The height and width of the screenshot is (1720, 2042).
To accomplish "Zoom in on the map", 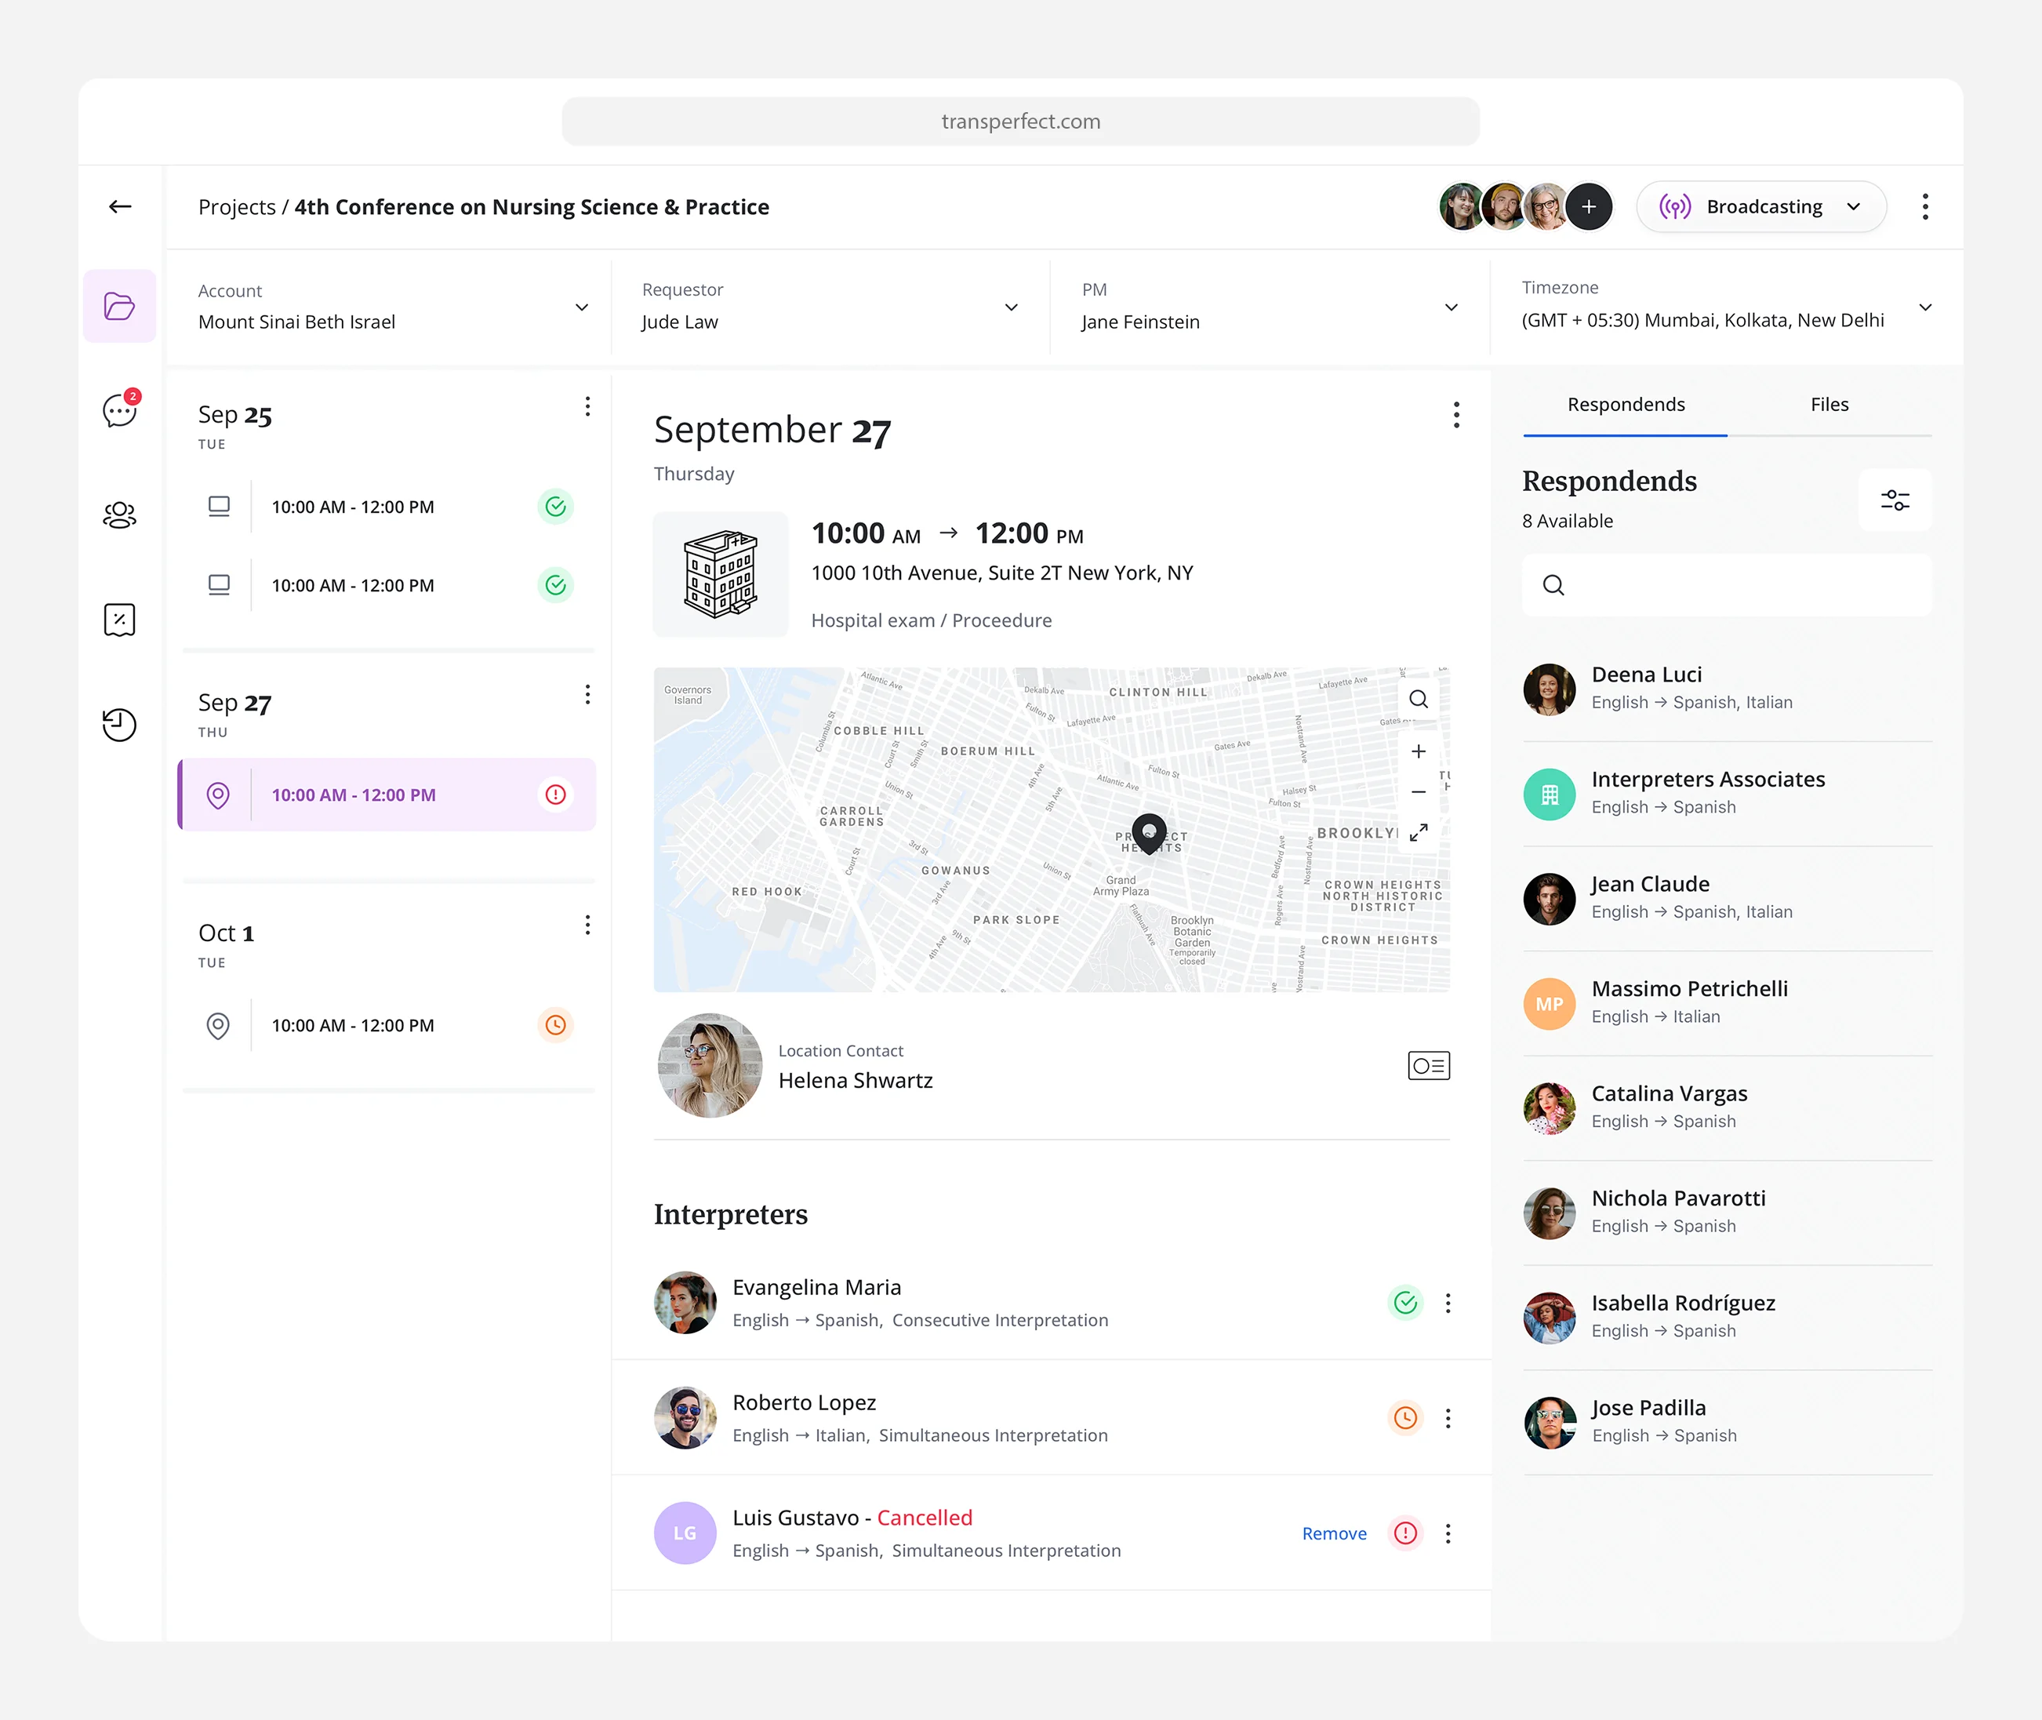I will pyautogui.click(x=1419, y=751).
